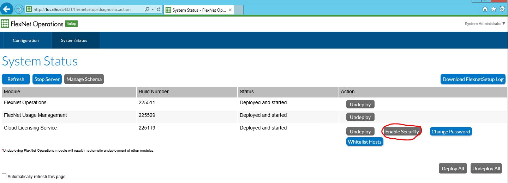Click the Deploy All button

pyautogui.click(x=453, y=169)
